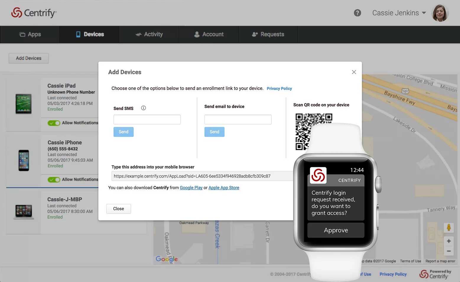Click Report a map error link
This screenshot has height=282, width=460.
440,261
